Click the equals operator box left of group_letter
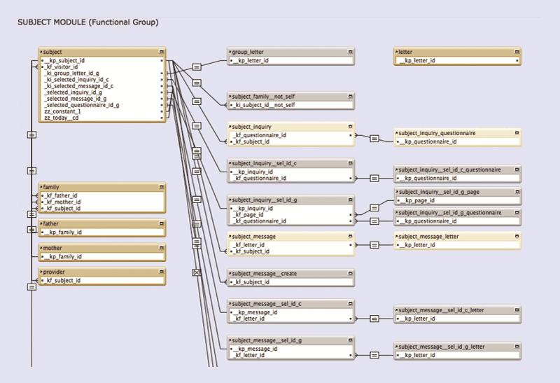 coord(197,67)
